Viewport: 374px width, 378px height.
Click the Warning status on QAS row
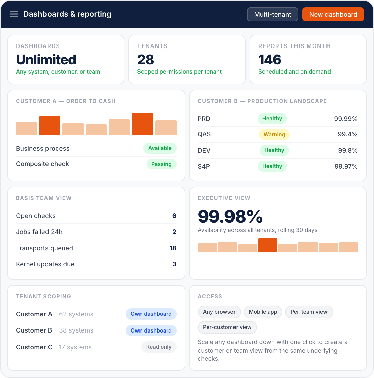(x=274, y=134)
